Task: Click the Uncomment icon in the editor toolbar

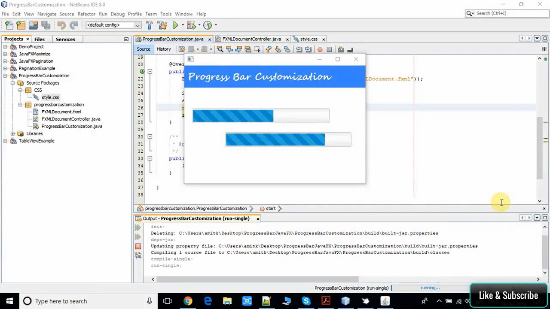Action: [x=350, y=49]
